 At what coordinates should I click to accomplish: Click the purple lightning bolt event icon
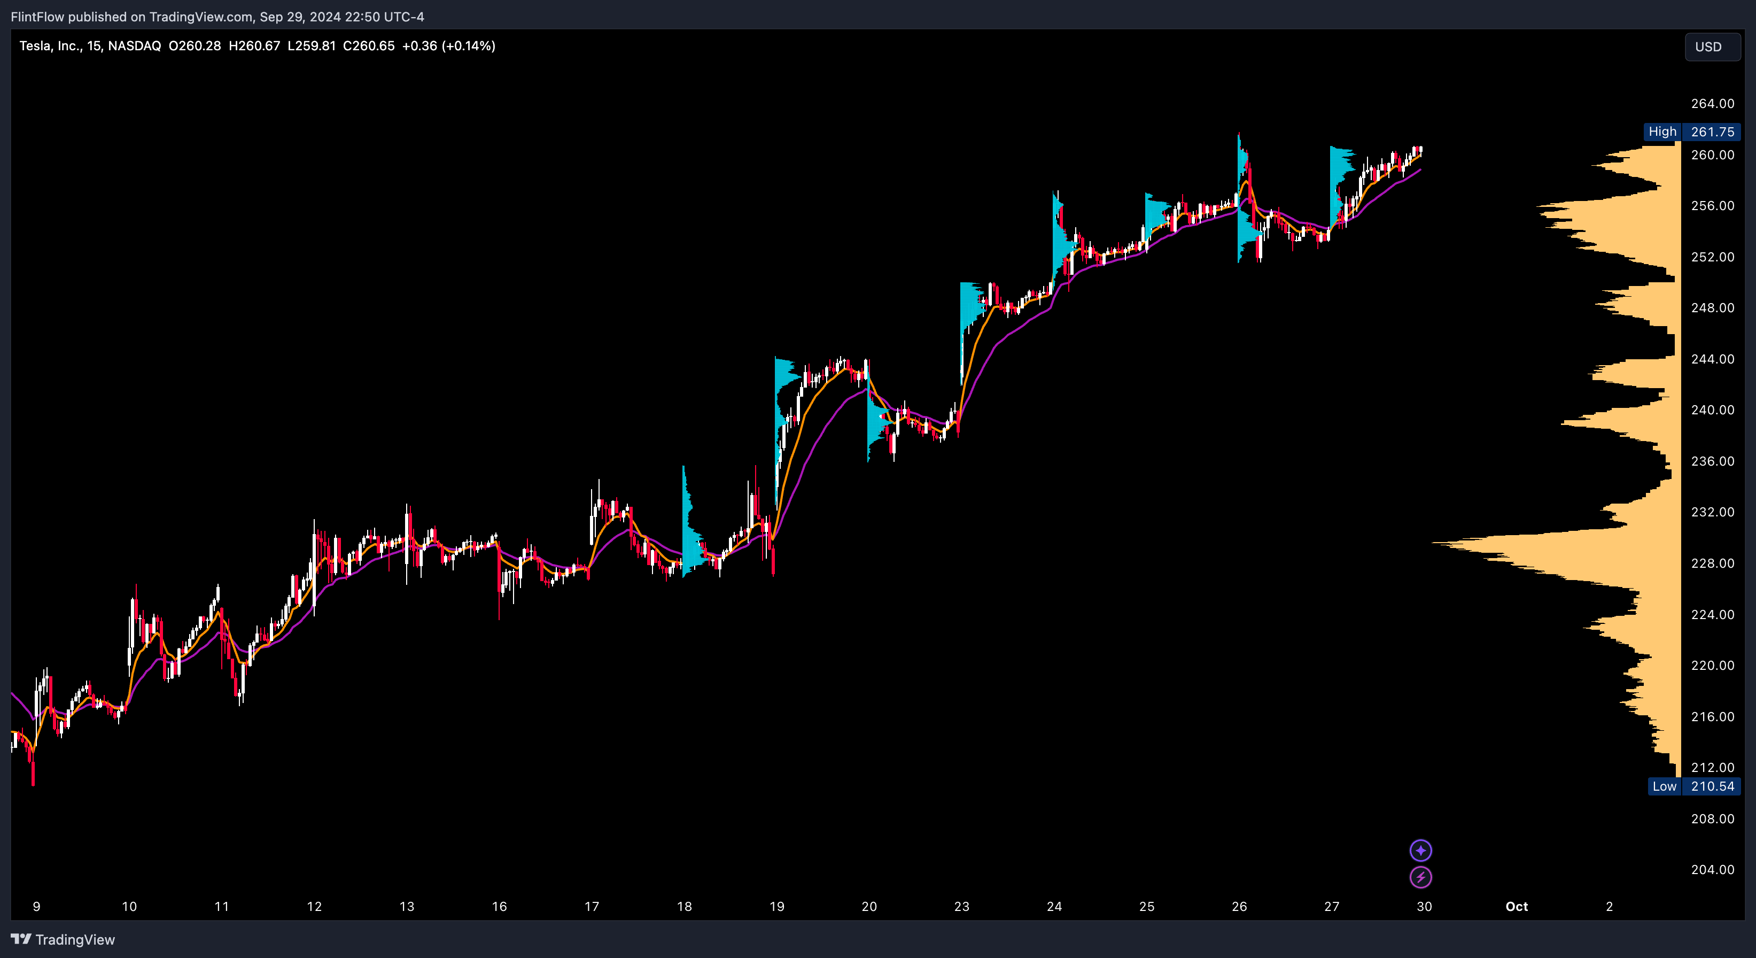pos(1420,877)
